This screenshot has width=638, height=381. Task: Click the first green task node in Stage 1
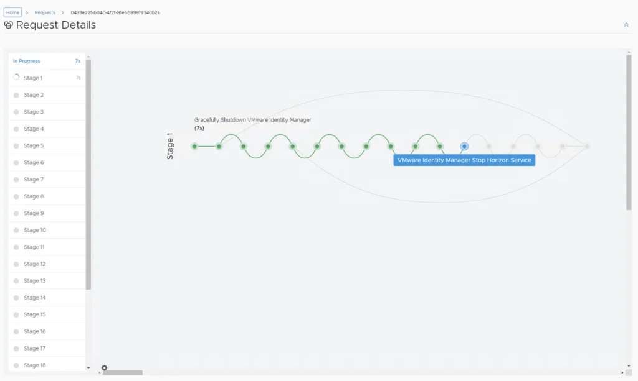click(194, 147)
